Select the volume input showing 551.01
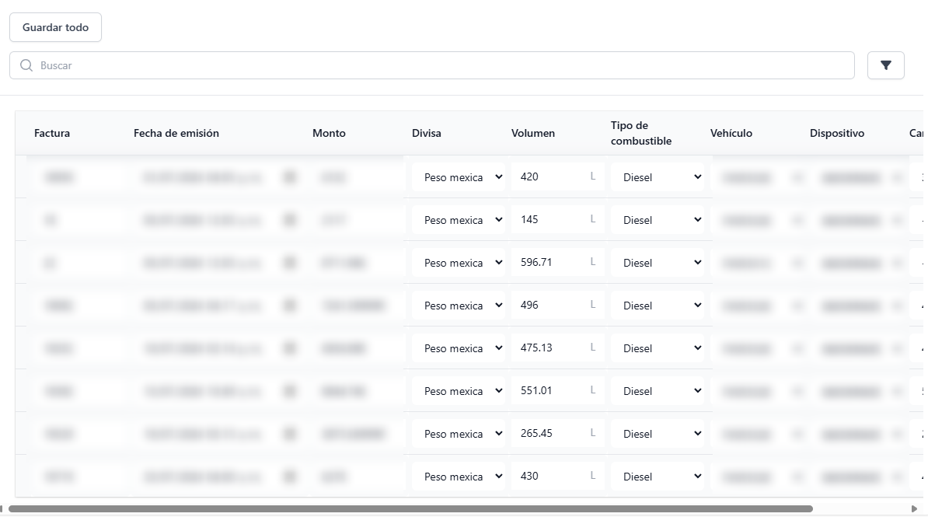Image resolution: width=928 pixels, height=517 pixels. [x=549, y=391]
